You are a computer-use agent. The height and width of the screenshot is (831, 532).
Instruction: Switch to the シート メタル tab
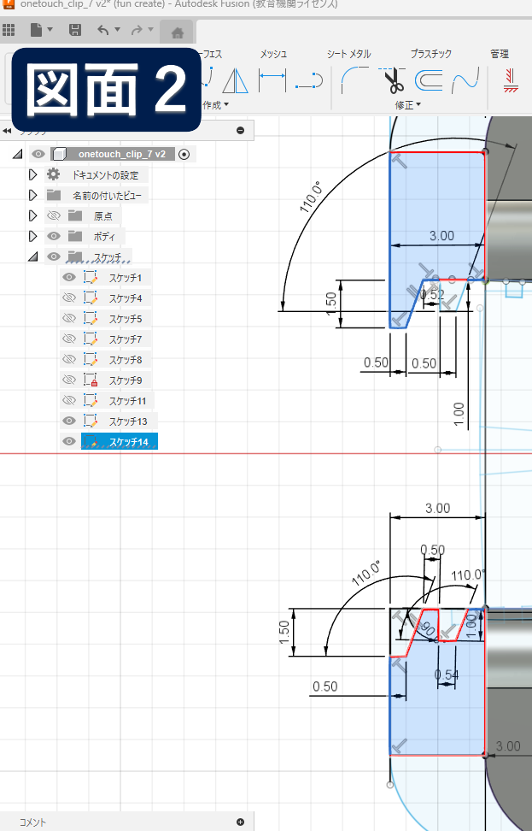pyautogui.click(x=348, y=54)
